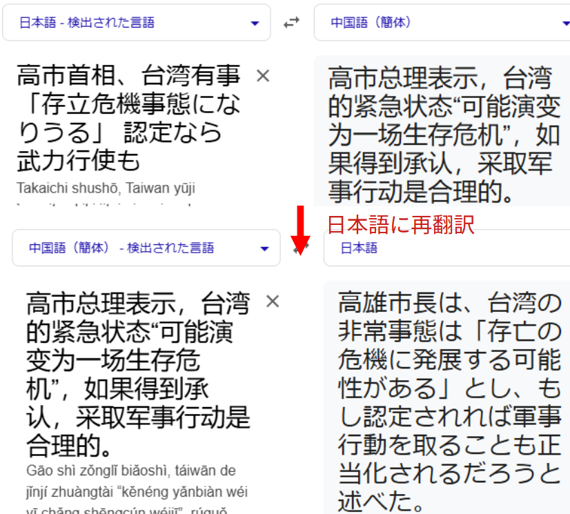Click the romanization Takaichi shushō, Taiwan yūji
Viewport: 570px width, 514px height.
106,188
